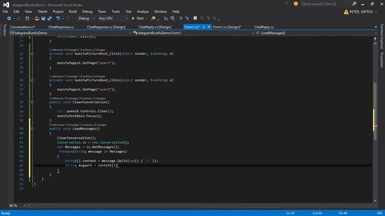Image resolution: width=385 pixels, height=216 pixels.
Task: Open the Build menu
Action: click(73, 11)
